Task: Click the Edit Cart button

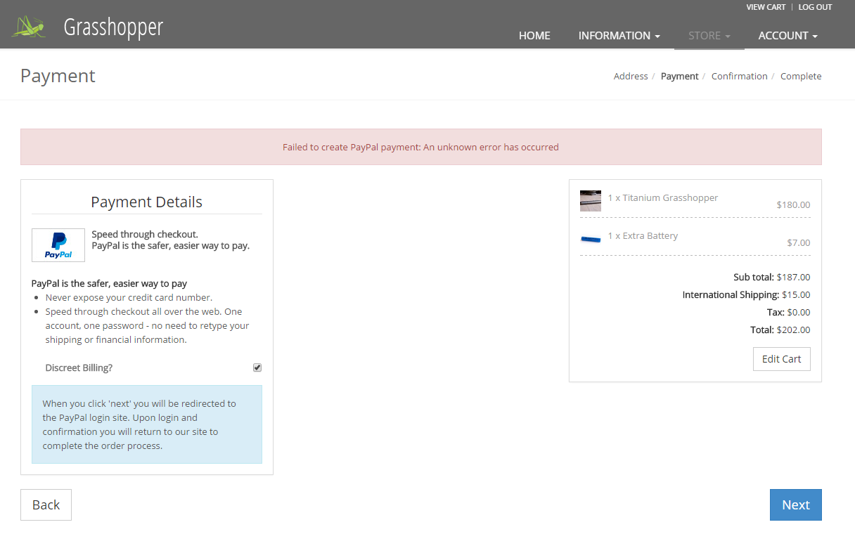Action: coord(782,359)
